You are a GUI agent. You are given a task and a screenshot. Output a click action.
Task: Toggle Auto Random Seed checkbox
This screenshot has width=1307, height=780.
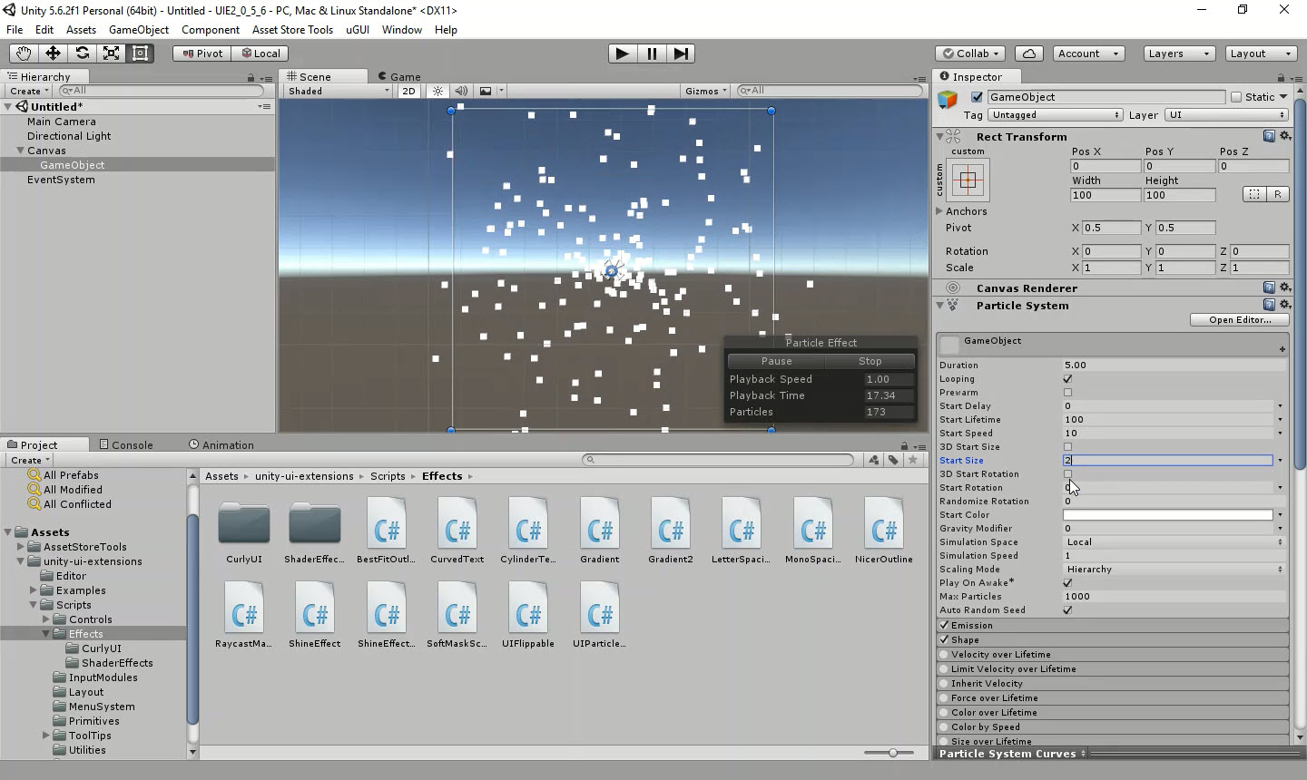point(1067,610)
